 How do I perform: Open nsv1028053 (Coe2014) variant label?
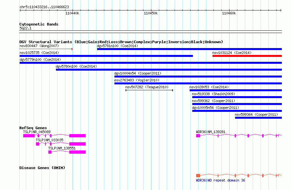[209, 87]
